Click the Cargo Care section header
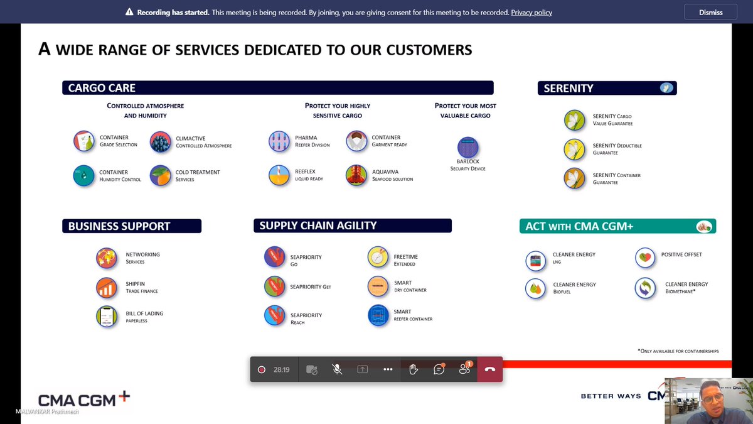 tap(278, 88)
